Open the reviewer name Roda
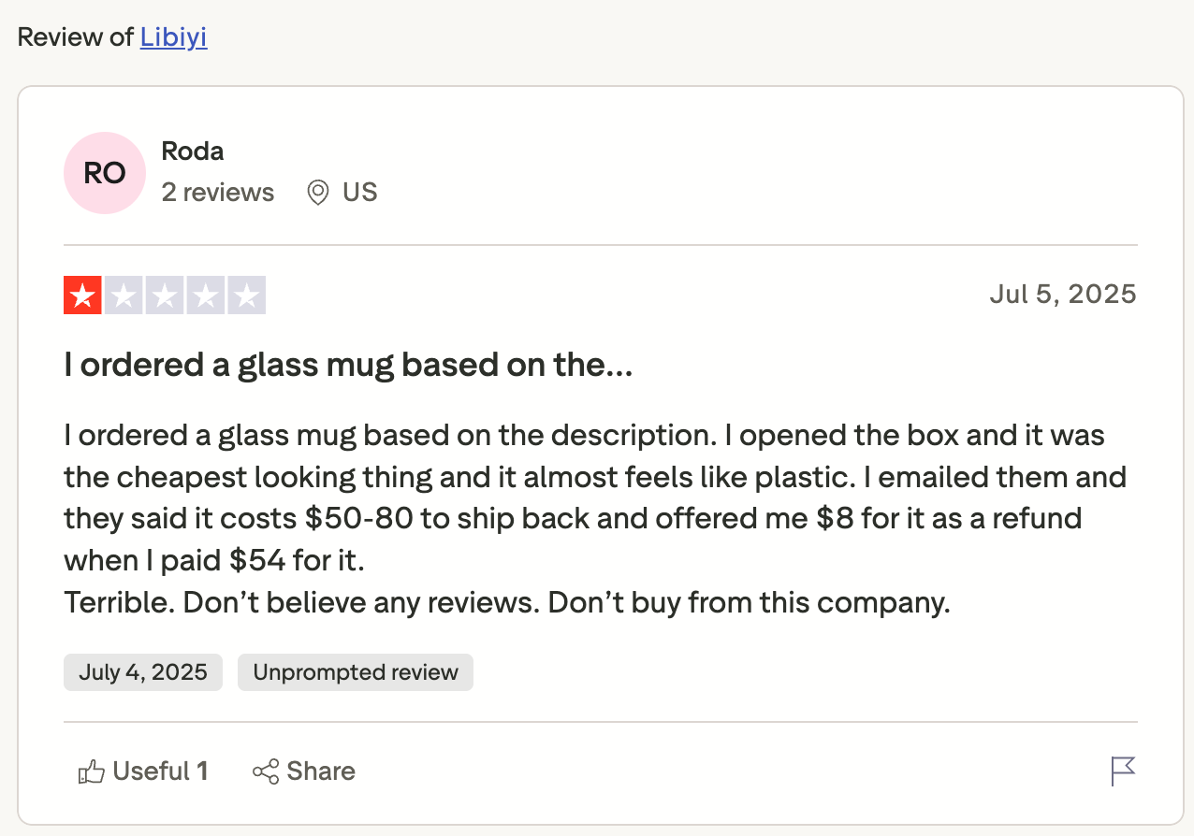 coord(193,151)
